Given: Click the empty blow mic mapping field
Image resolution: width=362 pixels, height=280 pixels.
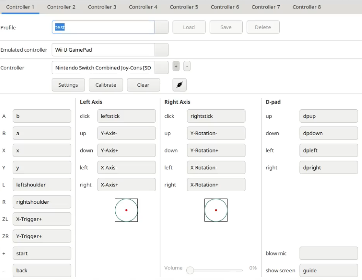Looking at the screenshot, I should point(329,253).
